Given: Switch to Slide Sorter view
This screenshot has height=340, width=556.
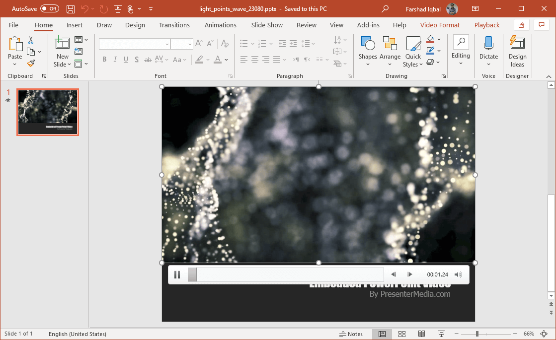Looking at the screenshot, I should tap(402, 334).
